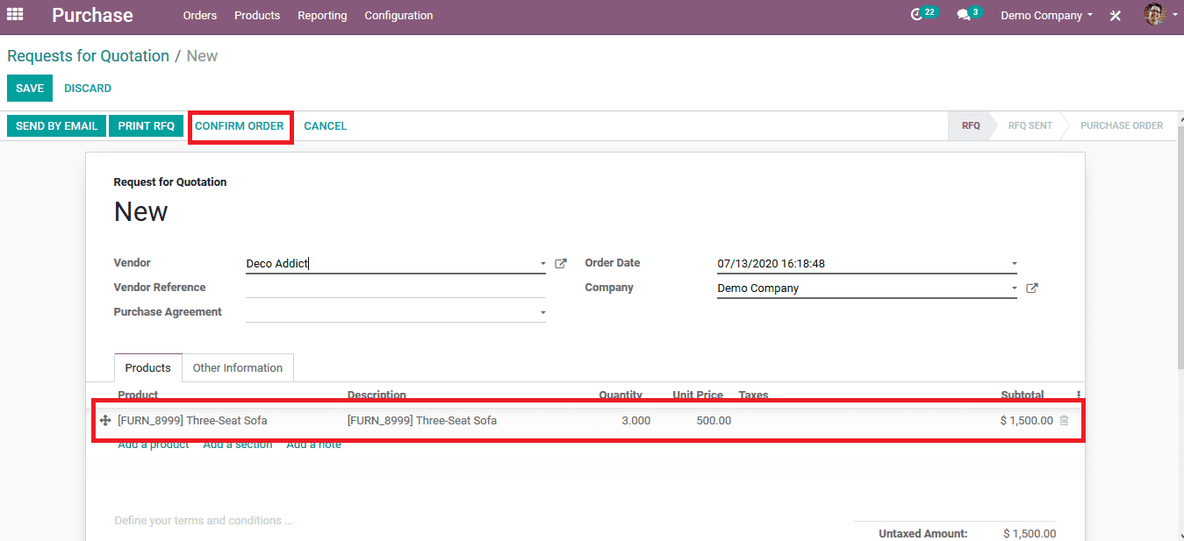Delete the Three-Seat Sofa line with trash icon
Screen dimensions: 1184x541
pos(1065,421)
